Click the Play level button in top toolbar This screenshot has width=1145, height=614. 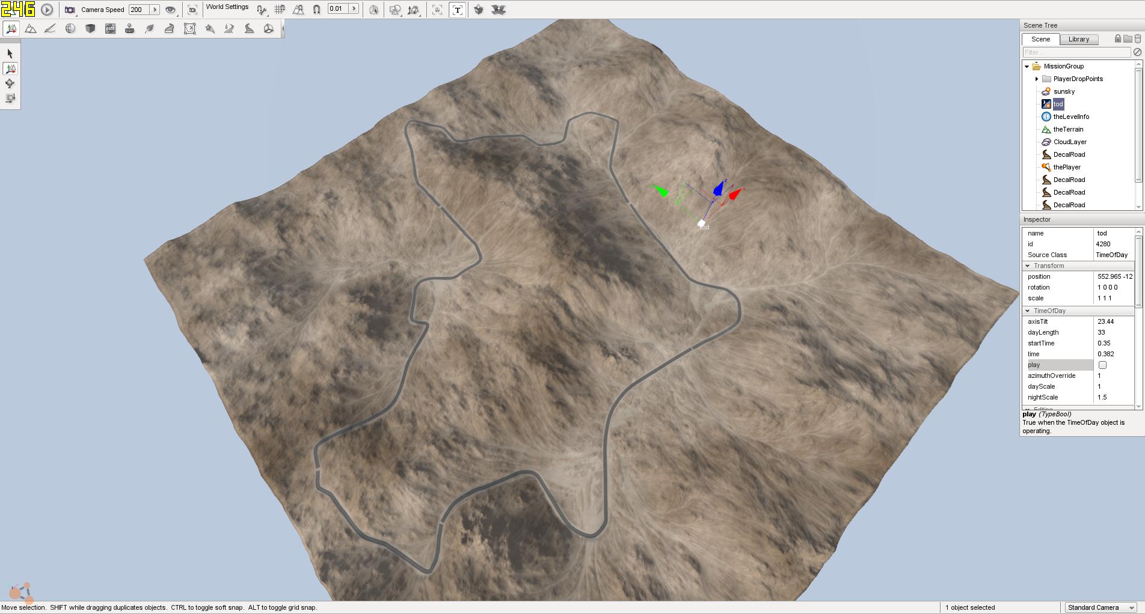click(47, 10)
